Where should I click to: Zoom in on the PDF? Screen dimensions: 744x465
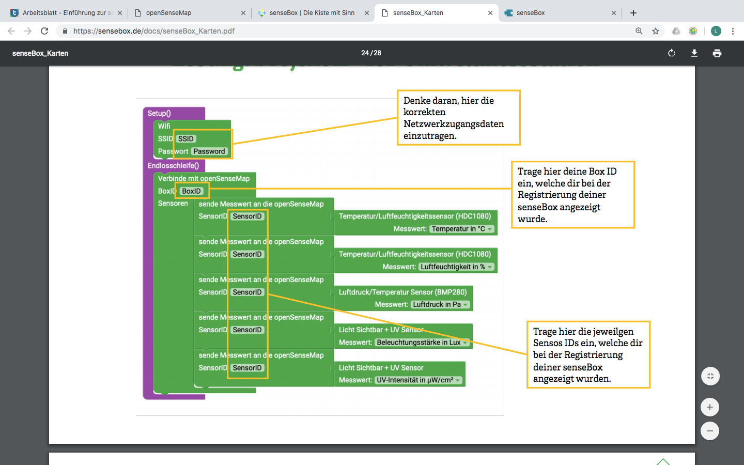[x=710, y=407]
